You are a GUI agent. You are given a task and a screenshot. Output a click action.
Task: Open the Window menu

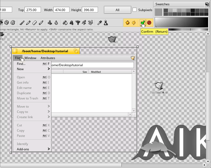pyautogui.click(x=30, y=58)
